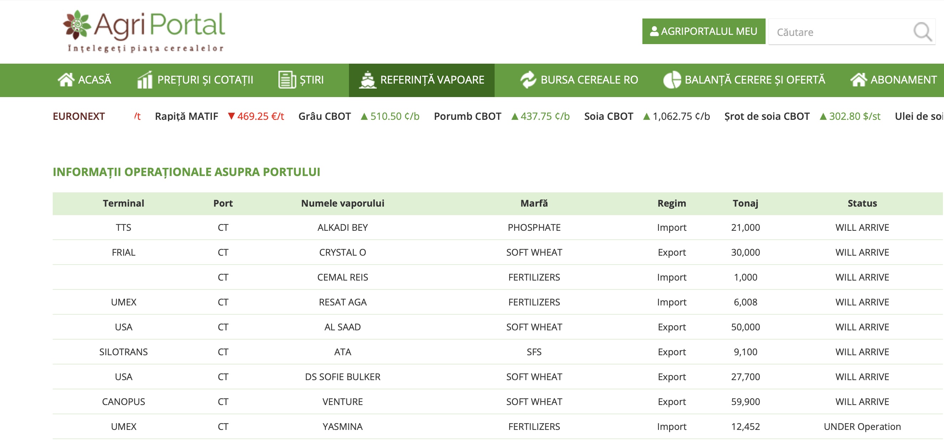The height and width of the screenshot is (442, 944).
Task: Click the AgriPortal flower logo
Action: point(77,25)
